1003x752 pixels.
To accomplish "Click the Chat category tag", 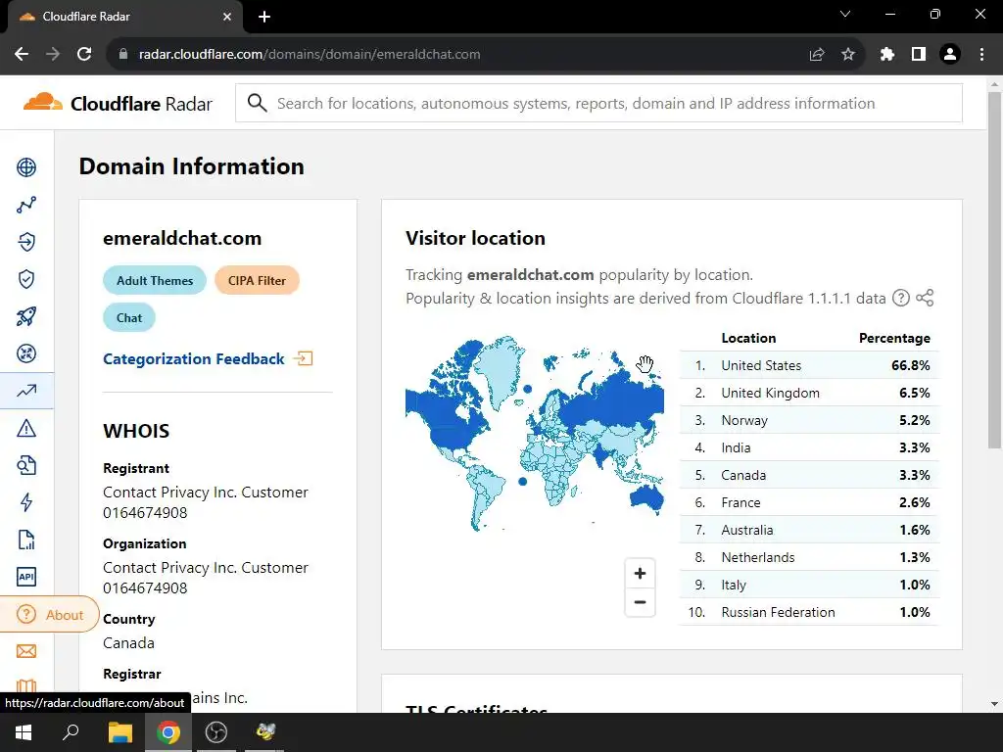I will [129, 318].
